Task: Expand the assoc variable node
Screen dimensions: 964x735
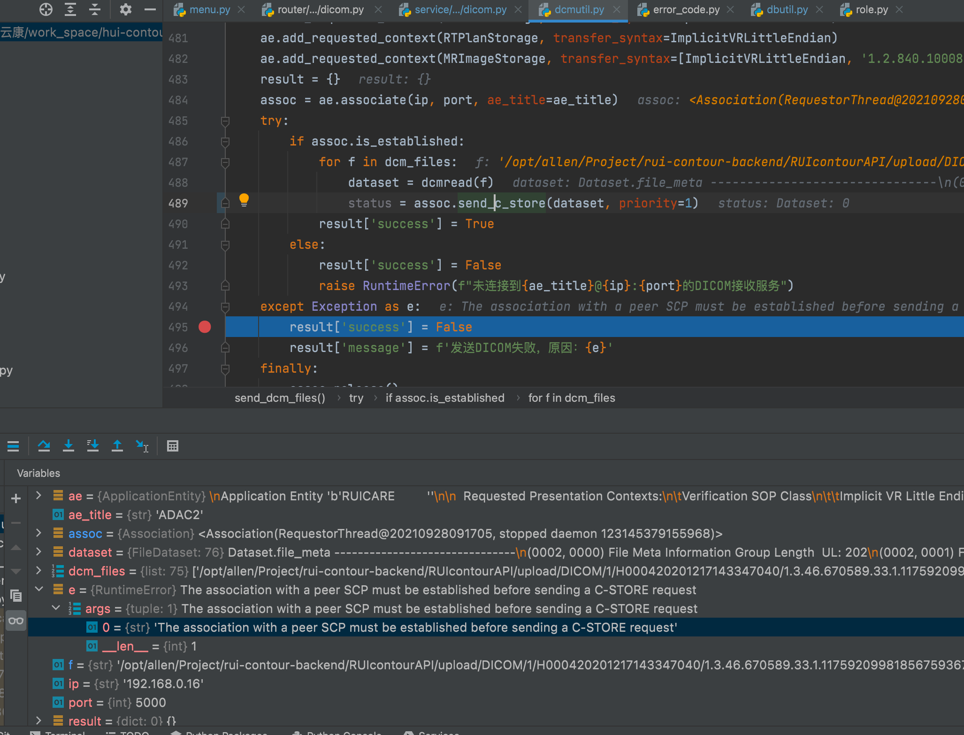Action: [x=38, y=533]
